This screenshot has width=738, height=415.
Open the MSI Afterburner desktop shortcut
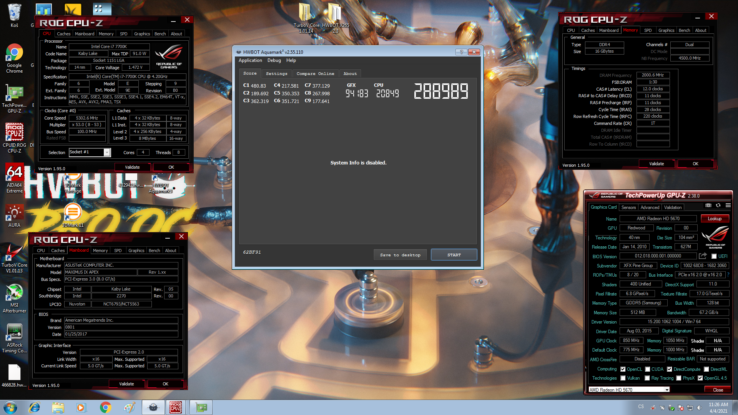[14, 299]
